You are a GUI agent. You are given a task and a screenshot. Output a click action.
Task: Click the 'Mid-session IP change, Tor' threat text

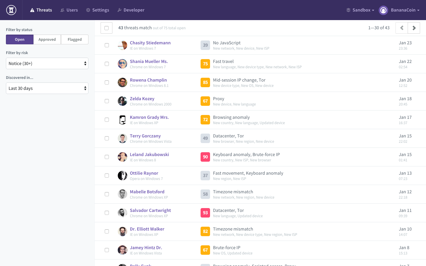click(239, 80)
